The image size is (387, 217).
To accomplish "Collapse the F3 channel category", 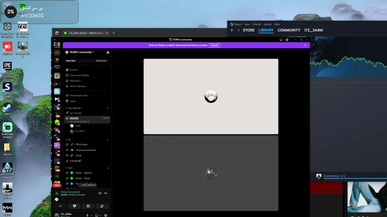I will click(69, 140).
